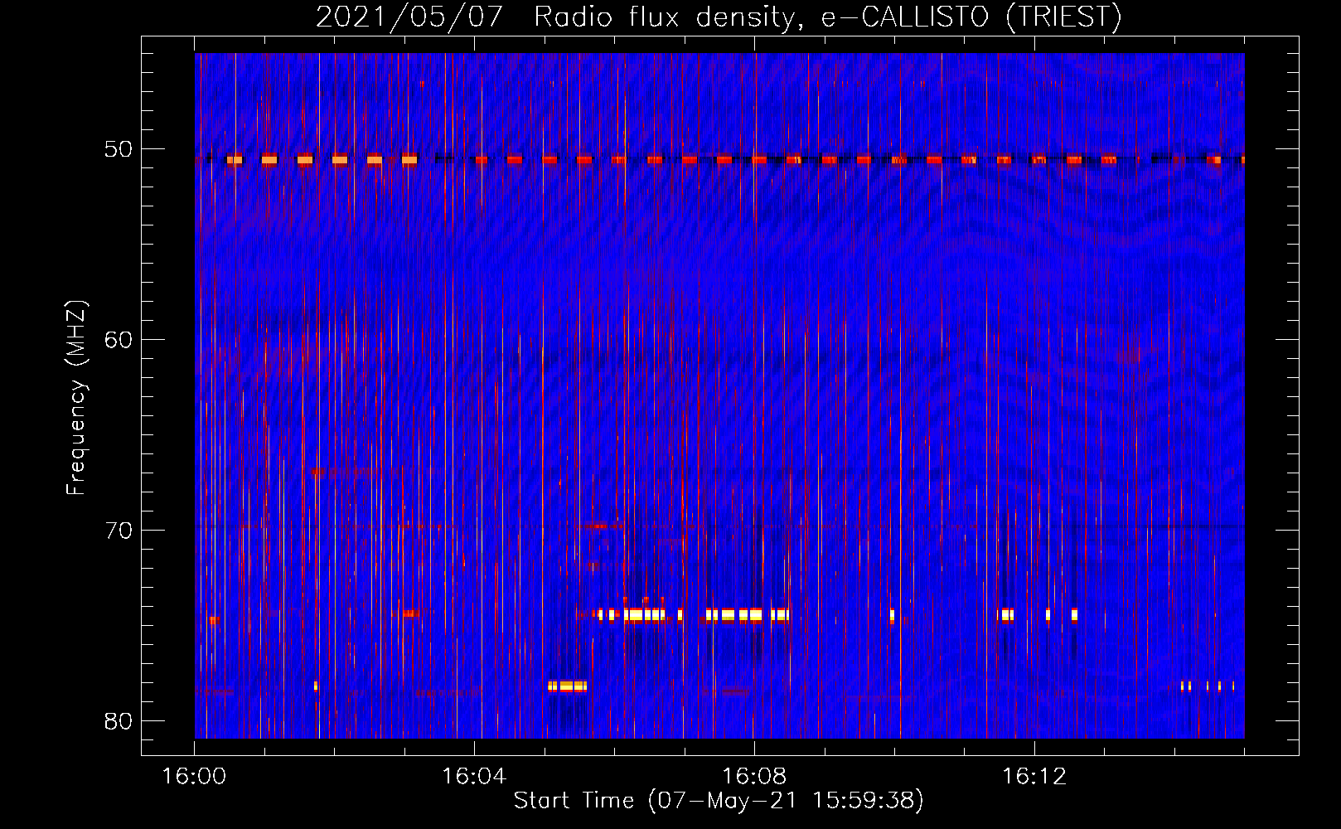Screen dimensions: 1341x829
Task: Click the bright burst near 78 MHz at 16:05
Action: [x=568, y=686]
